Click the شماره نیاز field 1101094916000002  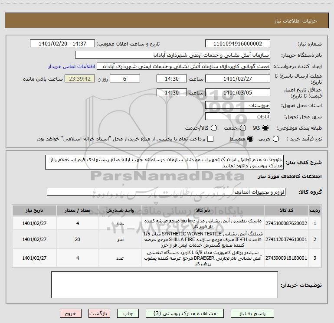(x=238, y=44)
